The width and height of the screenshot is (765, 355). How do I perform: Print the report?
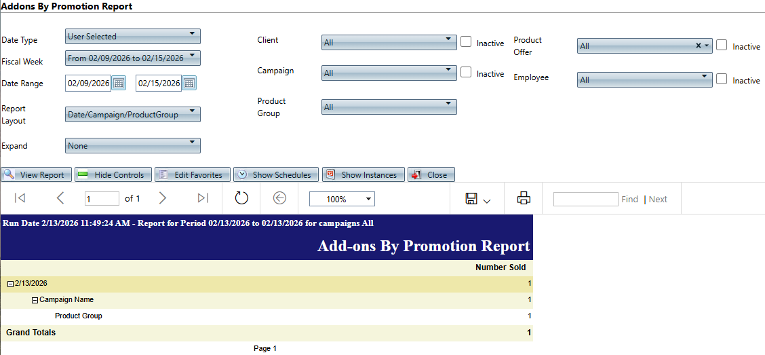click(524, 198)
